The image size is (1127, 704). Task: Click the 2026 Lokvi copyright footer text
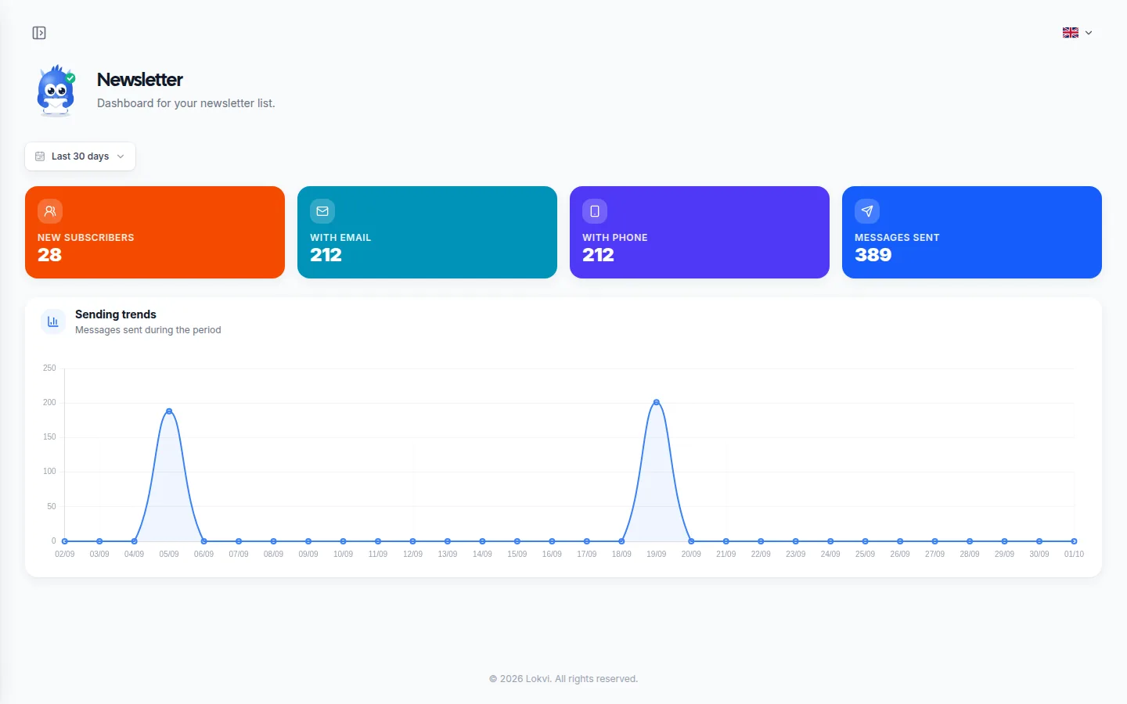click(x=563, y=679)
